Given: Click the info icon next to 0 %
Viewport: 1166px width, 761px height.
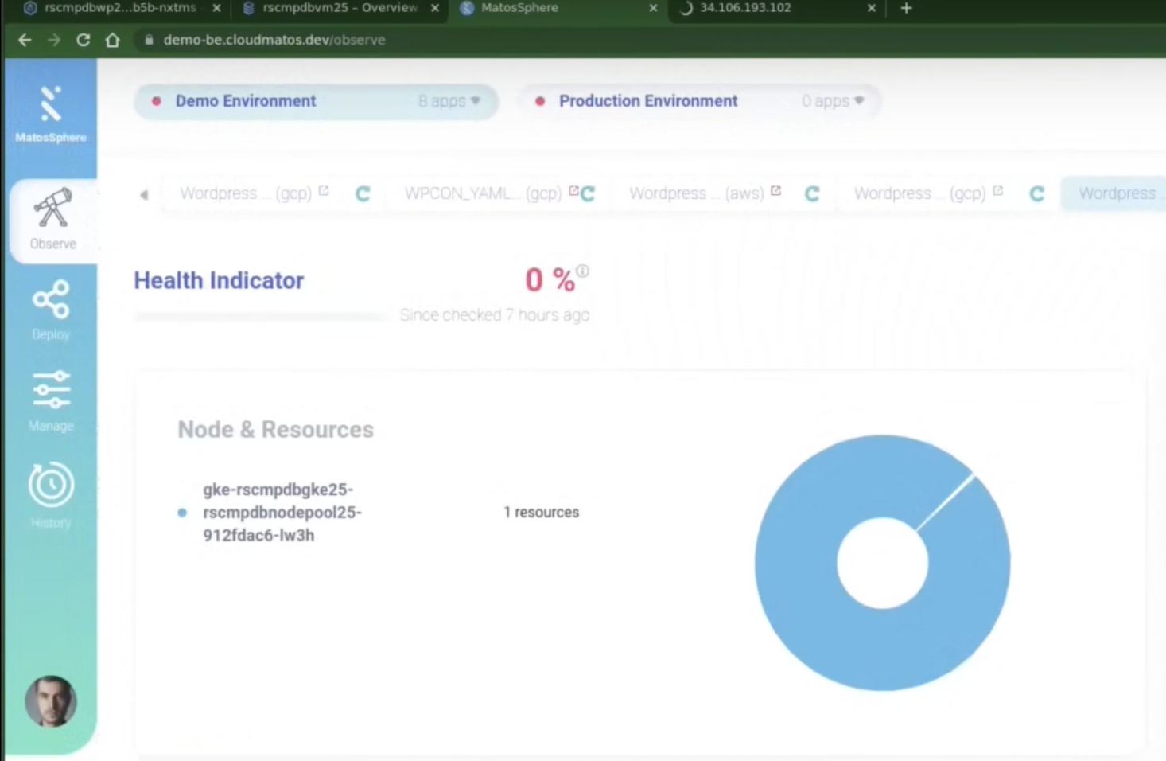Looking at the screenshot, I should click(583, 271).
